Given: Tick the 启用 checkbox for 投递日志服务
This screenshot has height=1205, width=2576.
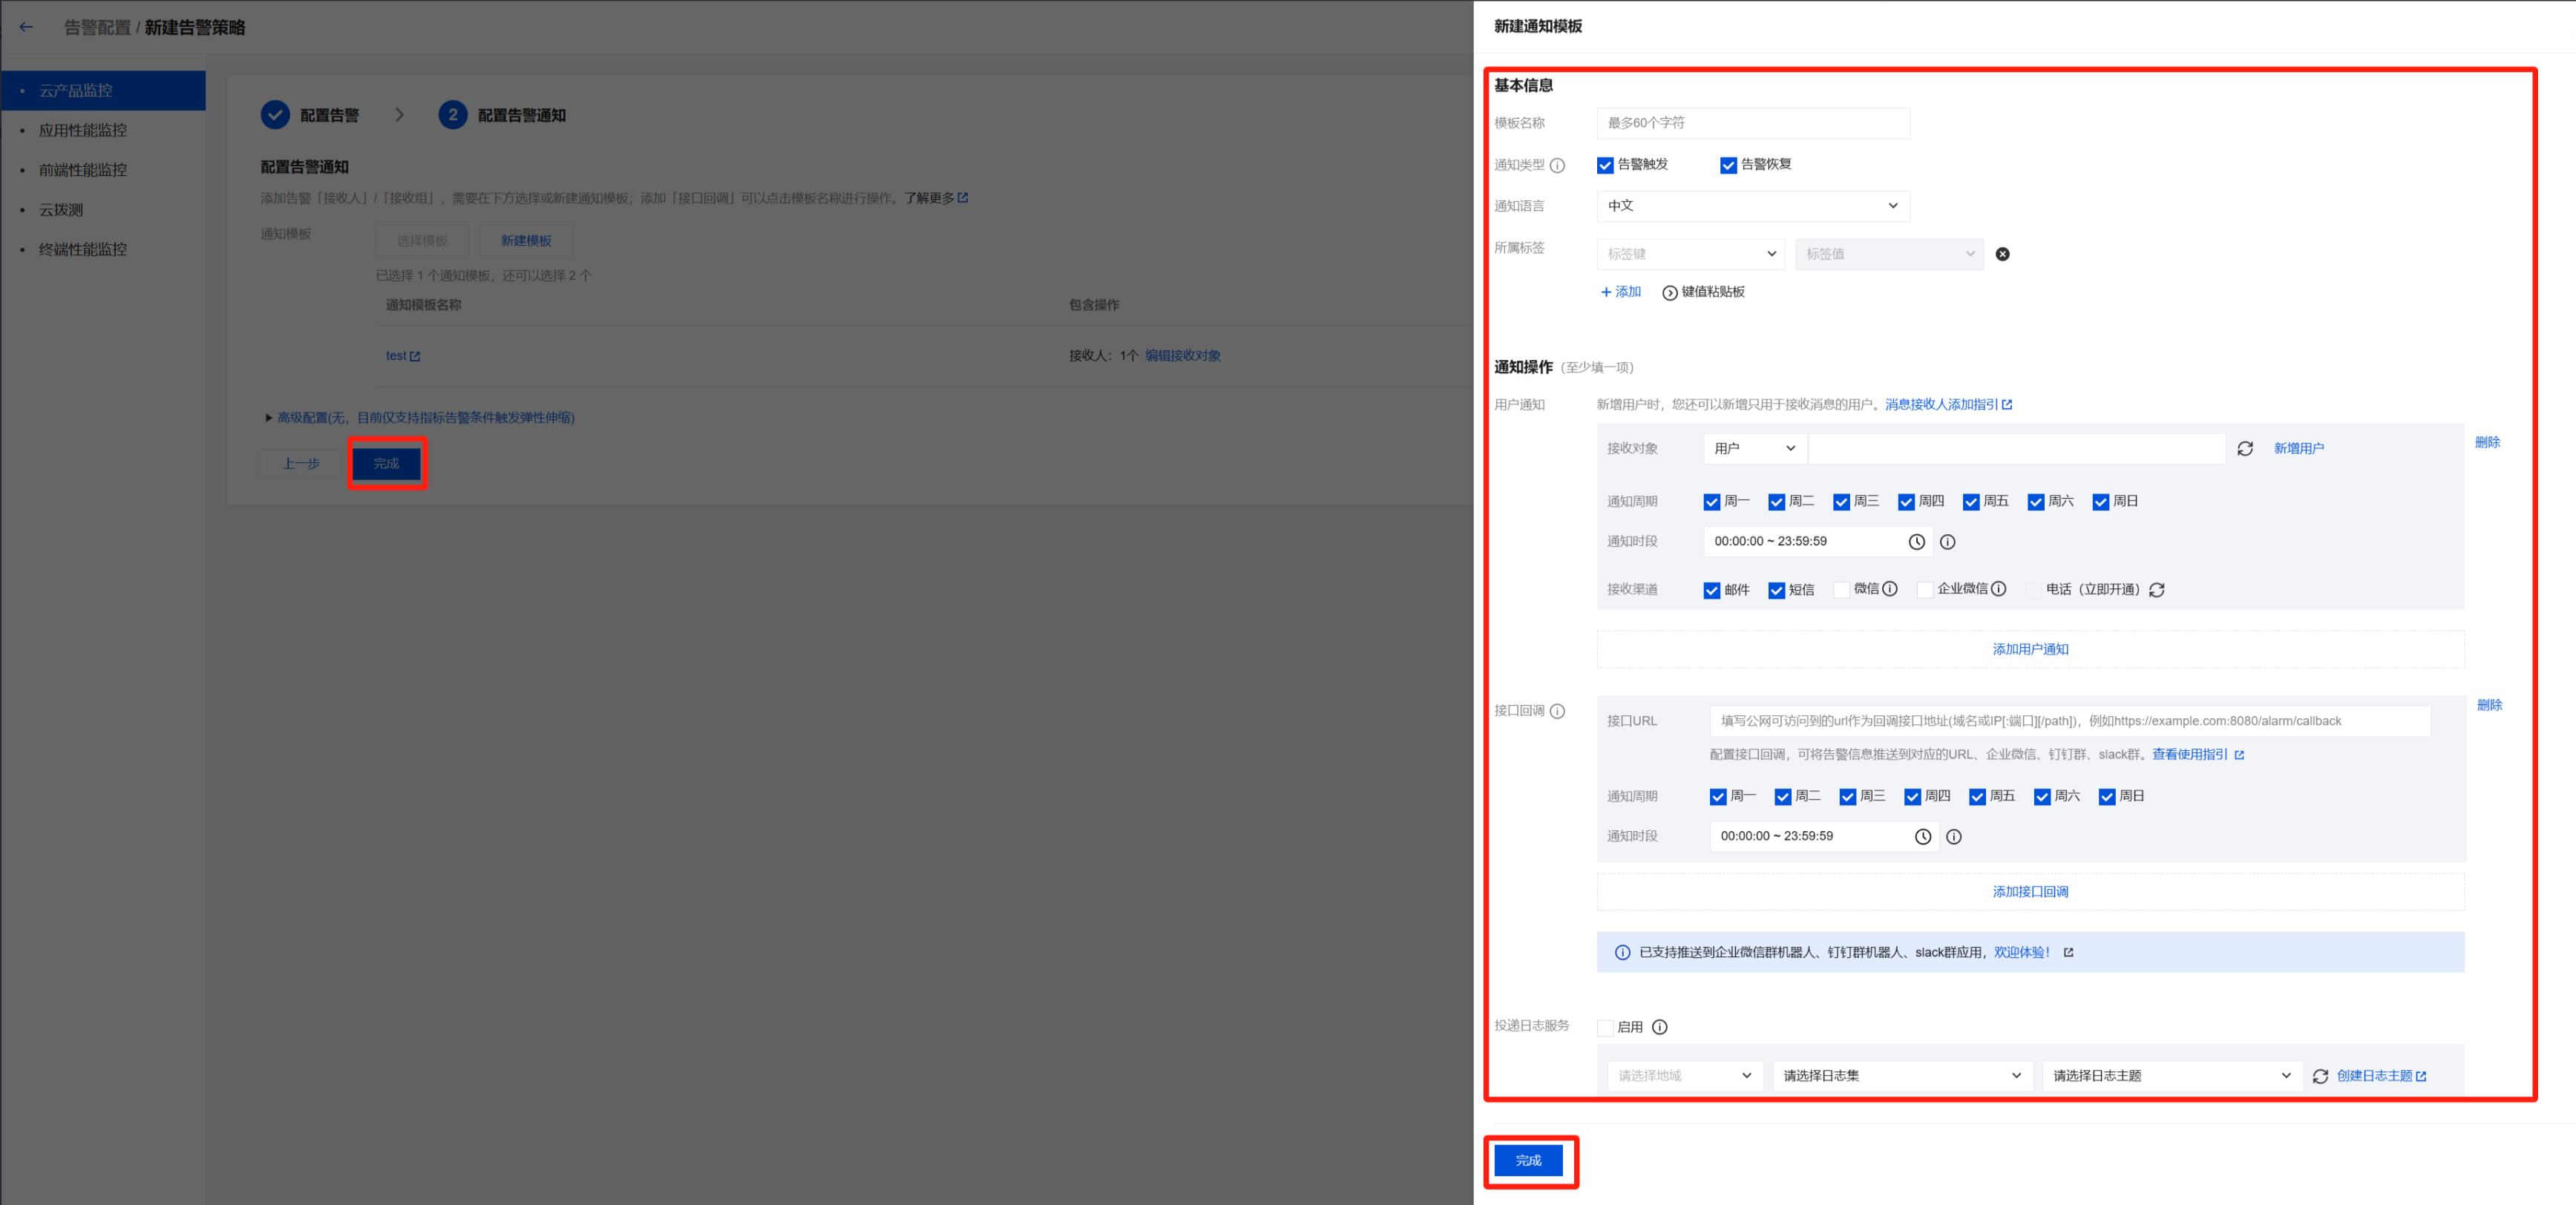Looking at the screenshot, I should (x=1605, y=1027).
